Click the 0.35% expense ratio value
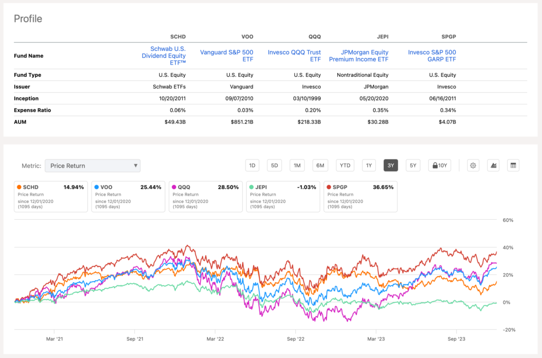The width and height of the screenshot is (542, 358). [380, 110]
